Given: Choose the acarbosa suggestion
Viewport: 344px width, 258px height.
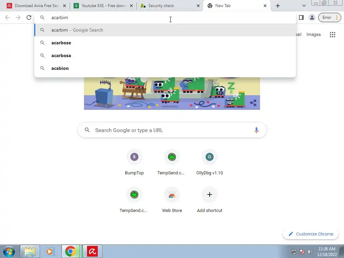Looking at the screenshot, I should pos(165,55).
